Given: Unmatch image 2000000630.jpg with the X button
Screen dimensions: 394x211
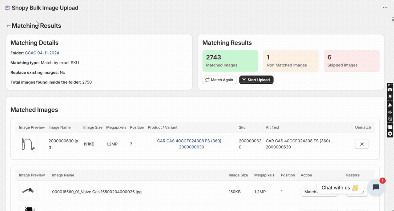Looking at the screenshot, I should click(x=362, y=144).
